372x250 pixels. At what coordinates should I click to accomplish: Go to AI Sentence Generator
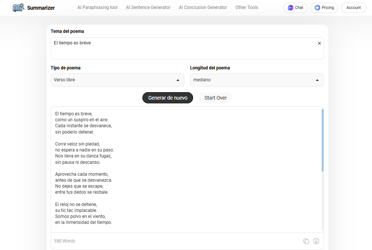[x=148, y=7]
